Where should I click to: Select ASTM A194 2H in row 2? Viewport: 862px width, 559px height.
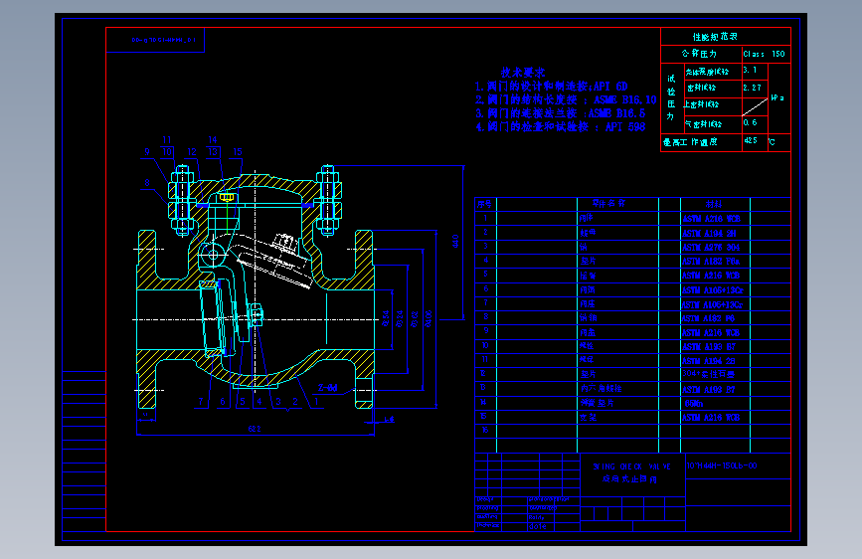pos(709,234)
